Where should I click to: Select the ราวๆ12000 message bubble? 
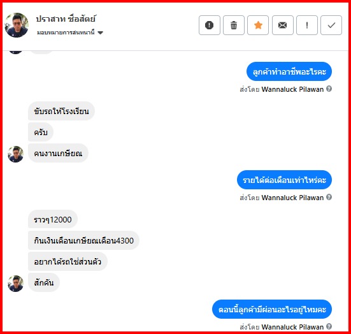click(53, 219)
